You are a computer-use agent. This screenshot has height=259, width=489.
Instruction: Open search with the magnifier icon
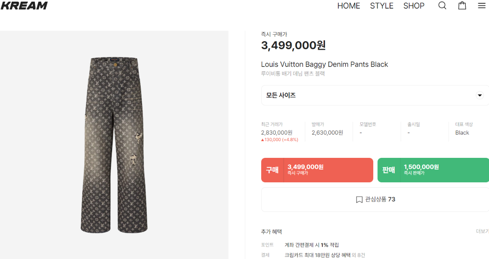coord(442,6)
